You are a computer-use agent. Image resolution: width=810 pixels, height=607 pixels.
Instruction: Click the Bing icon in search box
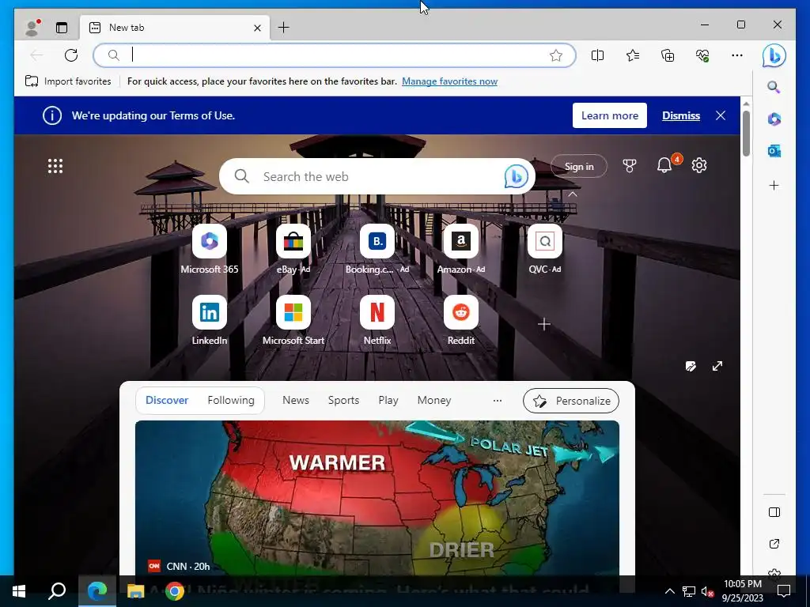[516, 176]
